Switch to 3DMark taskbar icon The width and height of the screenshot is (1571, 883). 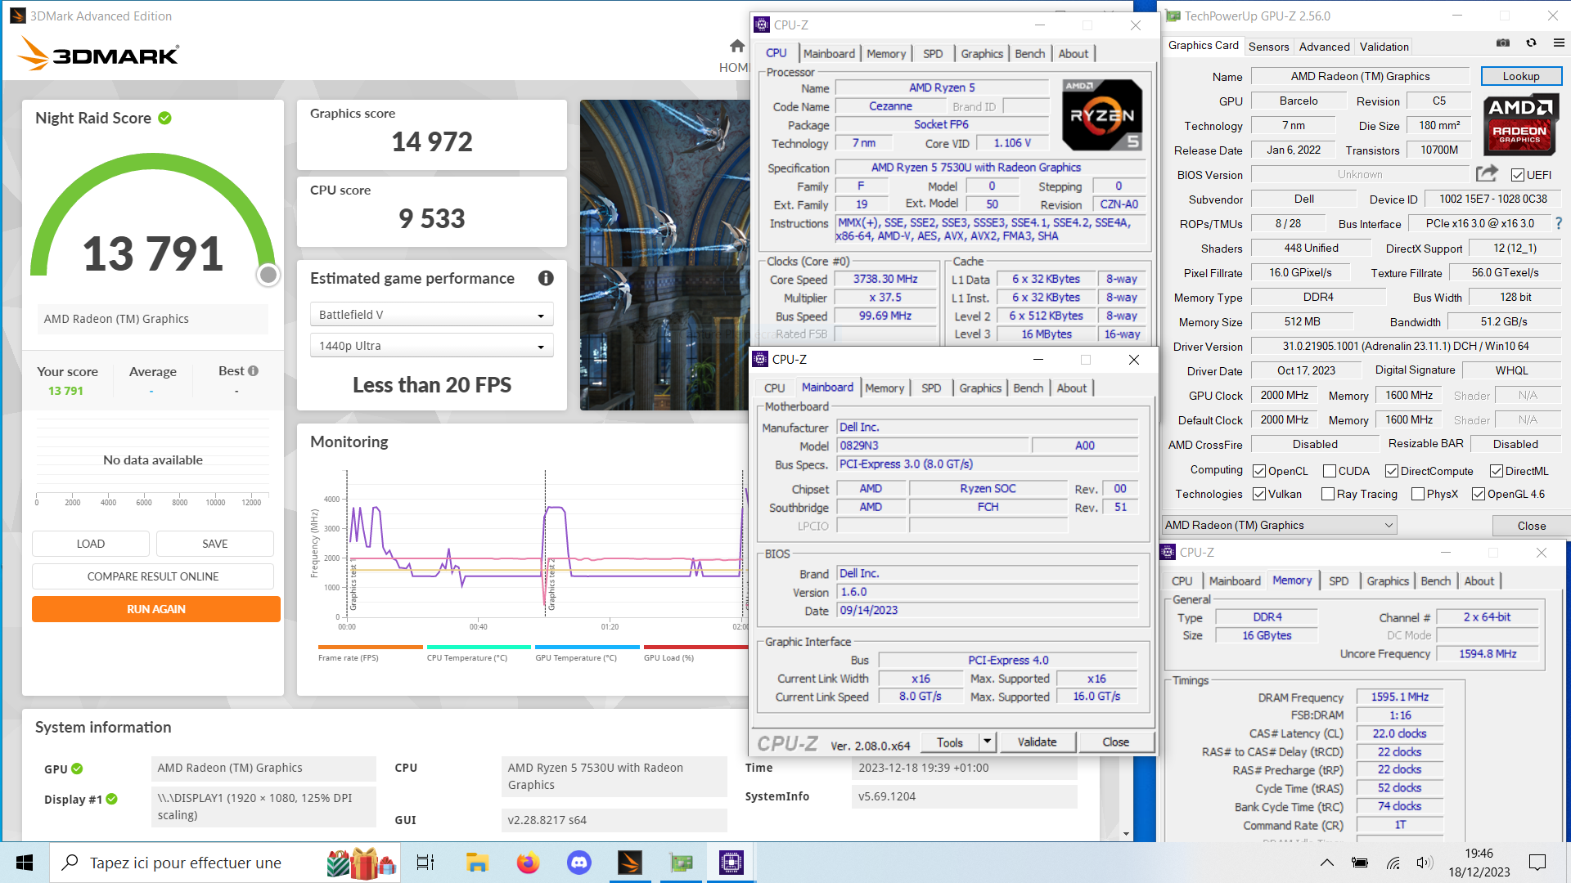coord(630,863)
